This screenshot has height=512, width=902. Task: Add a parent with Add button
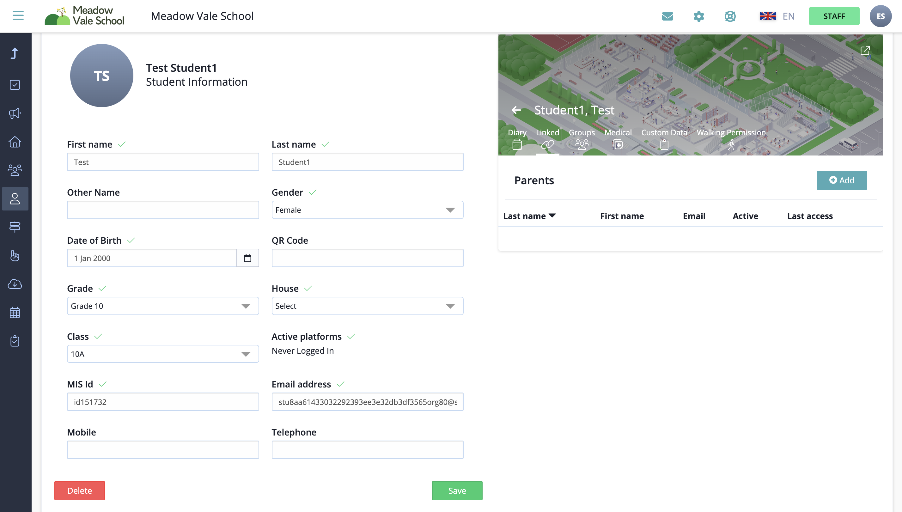coord(841,180)
